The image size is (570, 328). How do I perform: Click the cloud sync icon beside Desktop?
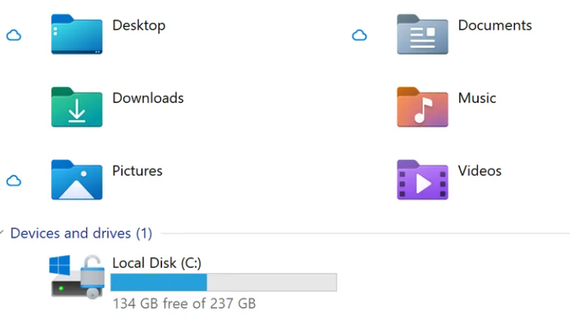[x=14, y=35]
